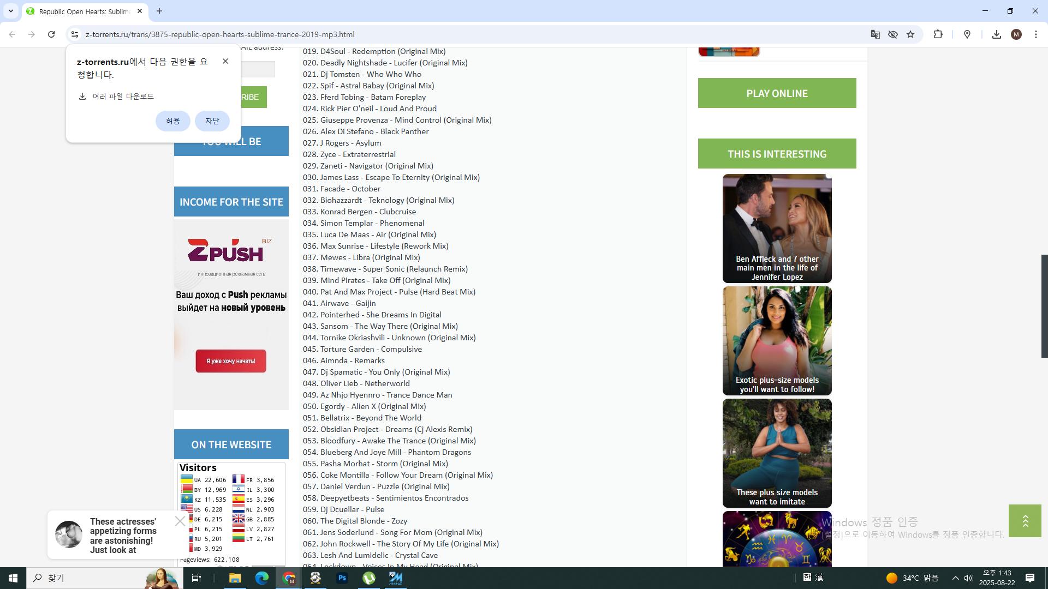This screenshot has height=589, width=1048.
Task: Open Task View on the taskbar
Action: pos(196,578)
